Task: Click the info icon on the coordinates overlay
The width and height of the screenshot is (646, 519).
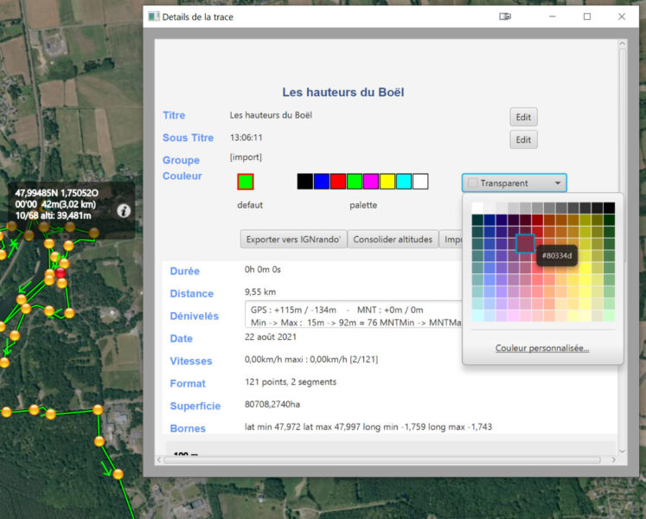Action: coord(124,210)
